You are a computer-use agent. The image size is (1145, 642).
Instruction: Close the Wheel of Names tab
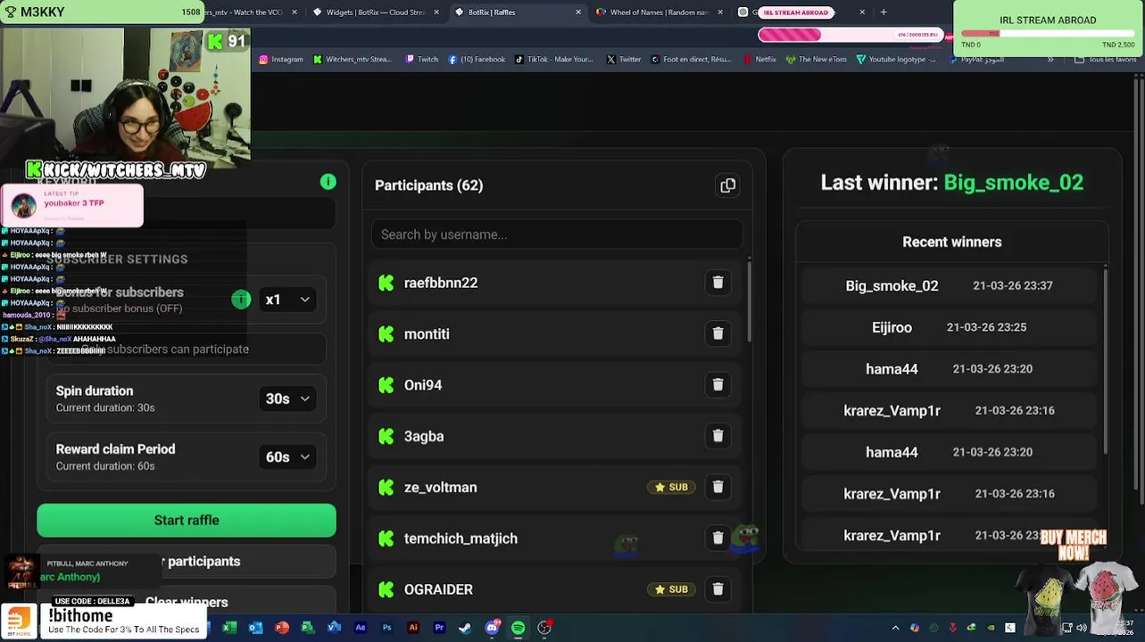(719, 12)
